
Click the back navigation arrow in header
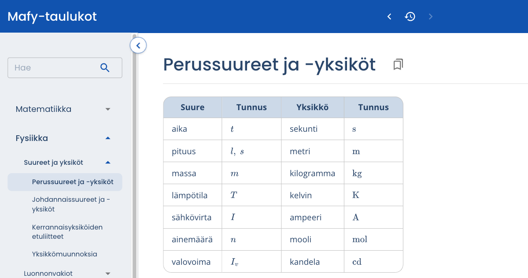(389, 16)
